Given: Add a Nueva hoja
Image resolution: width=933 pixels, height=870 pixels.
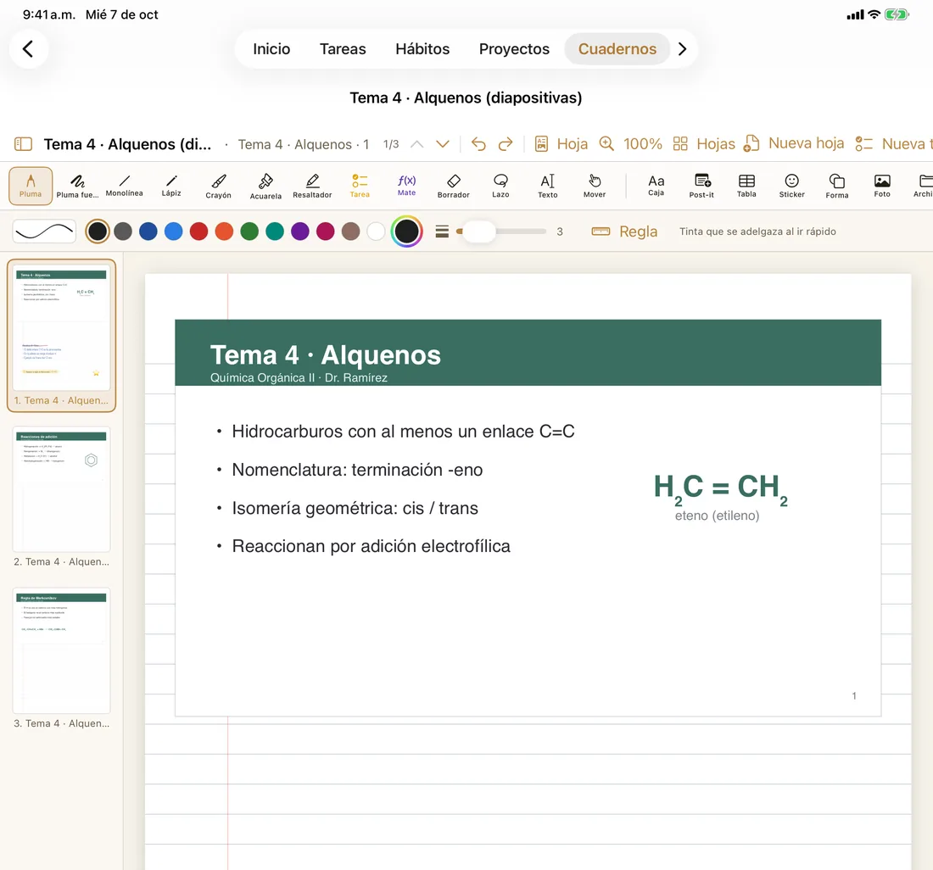Looking at the screenshot, I should (x=794, y=143).
